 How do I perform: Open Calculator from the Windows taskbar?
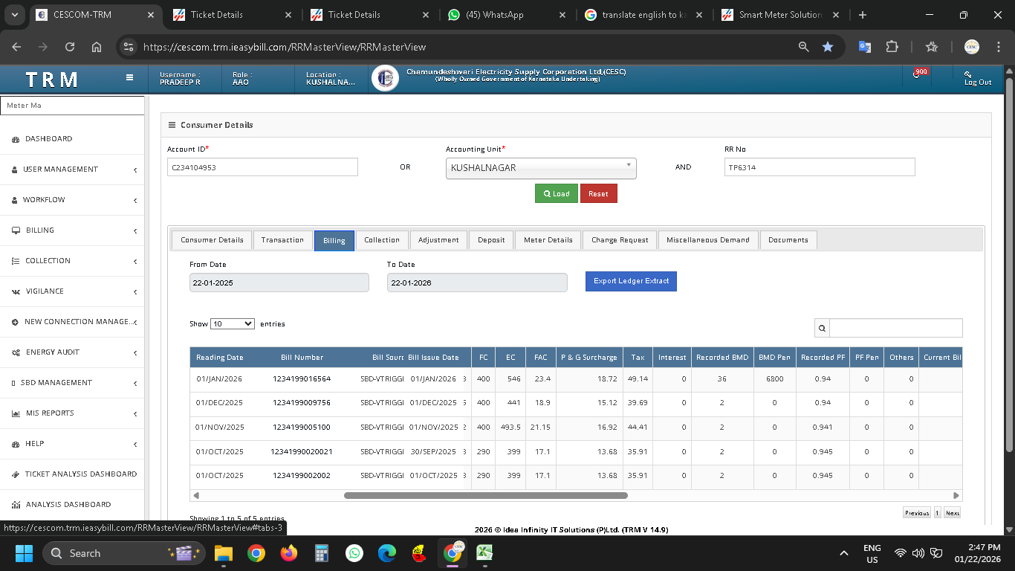click(322, 553)
